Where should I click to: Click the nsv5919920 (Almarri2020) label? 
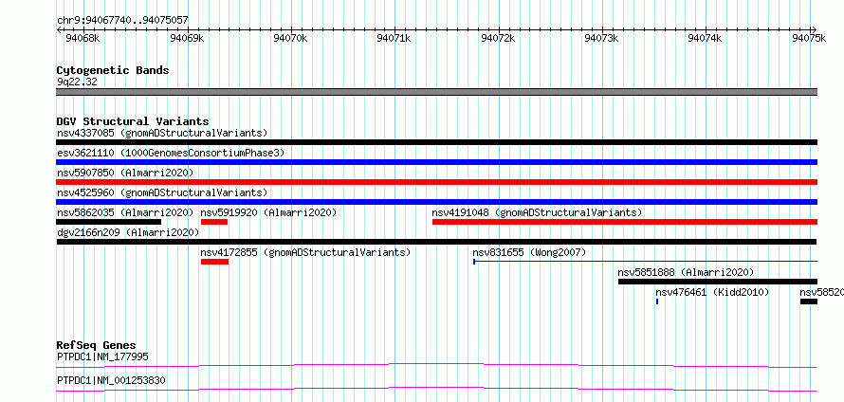pyautogui.click(x=268, y=212)
